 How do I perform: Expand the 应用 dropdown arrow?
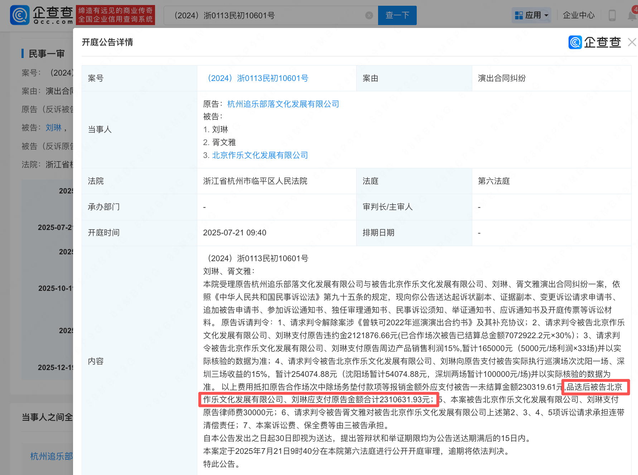546,15
